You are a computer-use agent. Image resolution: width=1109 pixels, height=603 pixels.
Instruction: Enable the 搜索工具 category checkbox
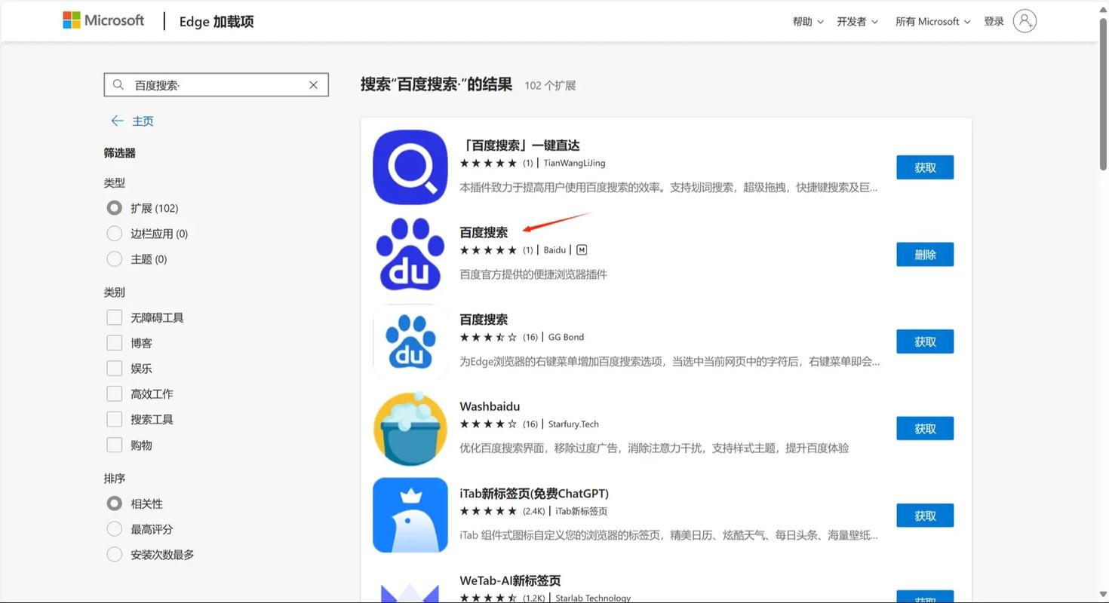click(114, 419)
